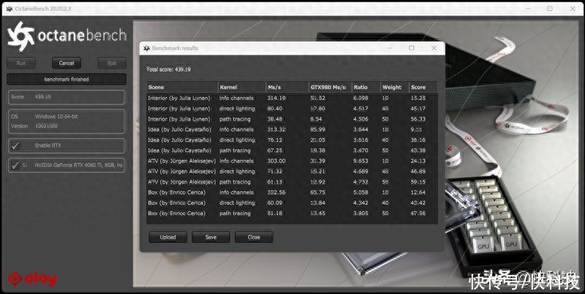Select ATV path tracing row
585x294 pixels.
click(x=292, y=182)
